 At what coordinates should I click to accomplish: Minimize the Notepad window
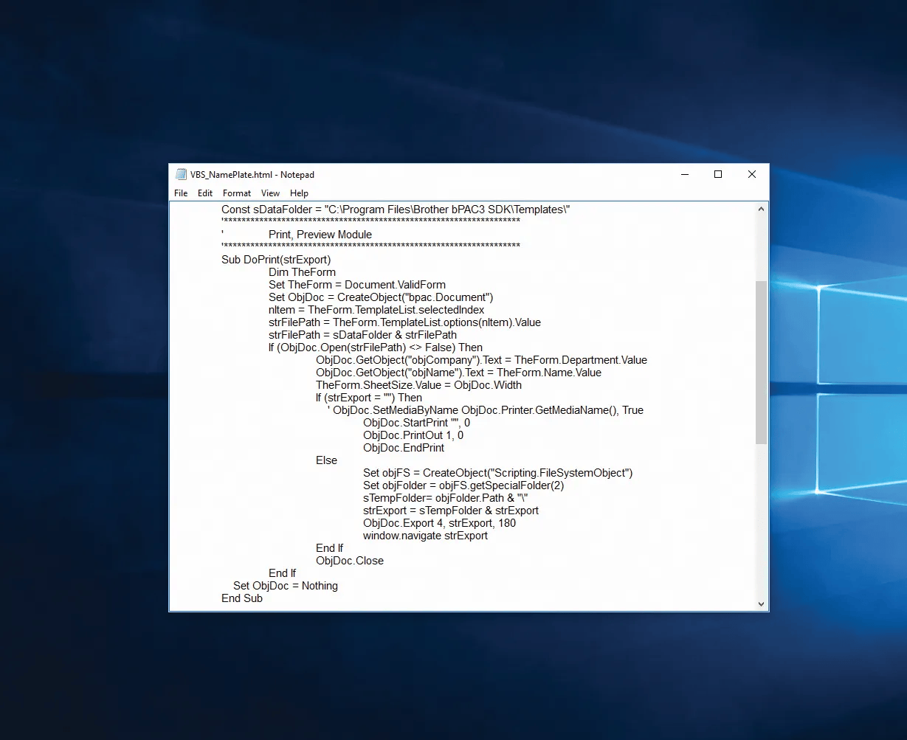pos(685,175)
